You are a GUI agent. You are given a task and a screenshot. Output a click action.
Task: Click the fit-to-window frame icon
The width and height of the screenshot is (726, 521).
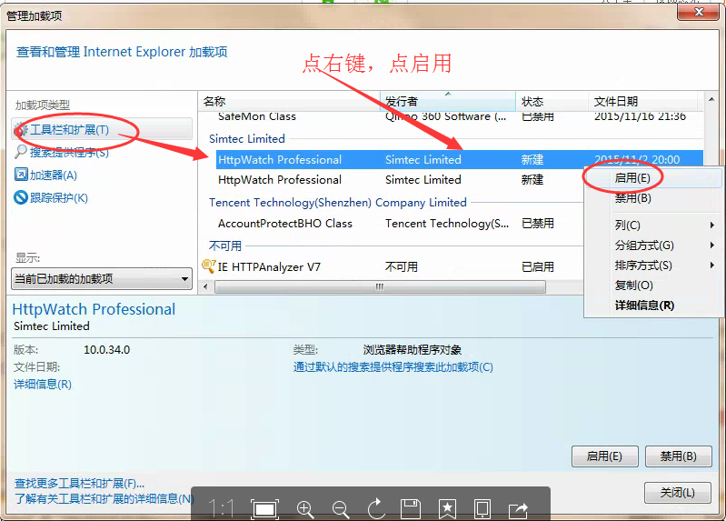(x=265, y=509)
